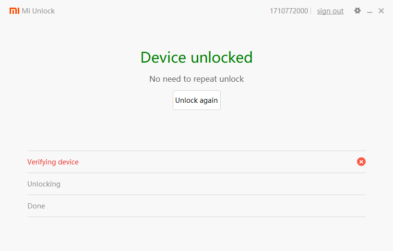Select the Verifying device step label

[53, 162]
